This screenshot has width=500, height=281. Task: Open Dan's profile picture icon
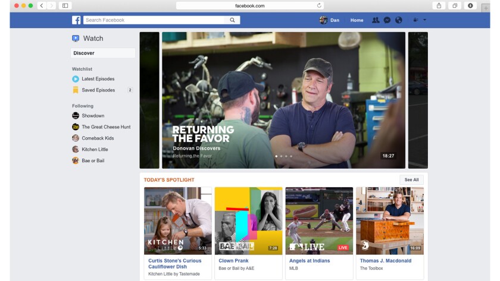point(323,20)
